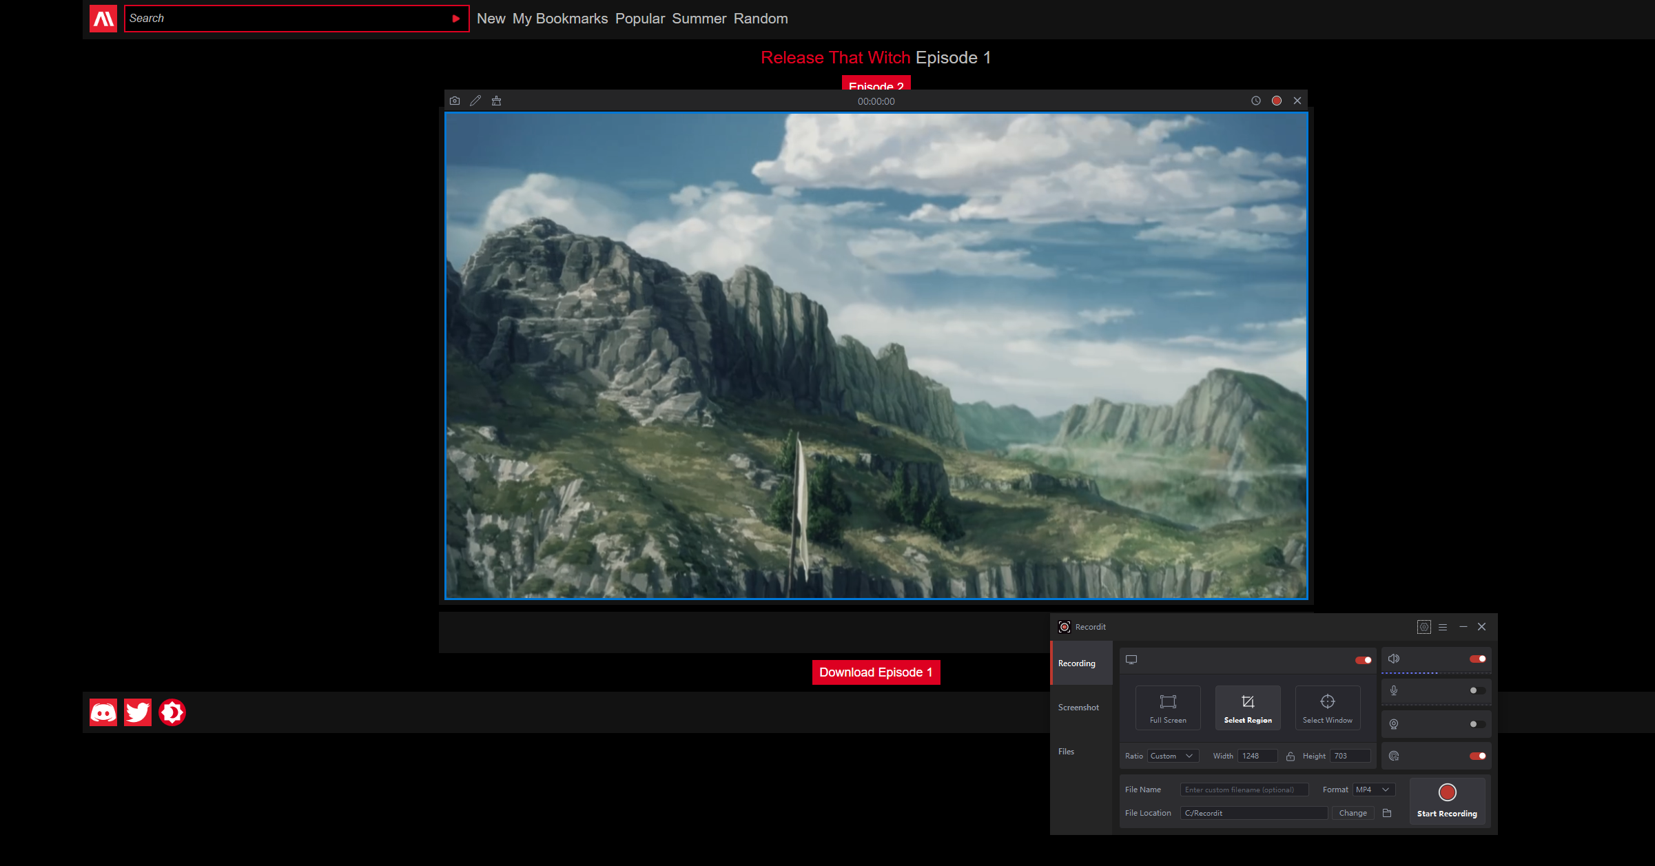This screenshot has height=866, width=1655.
Task: Click the clock timer icon on overlay
Action: point(1256,101)
